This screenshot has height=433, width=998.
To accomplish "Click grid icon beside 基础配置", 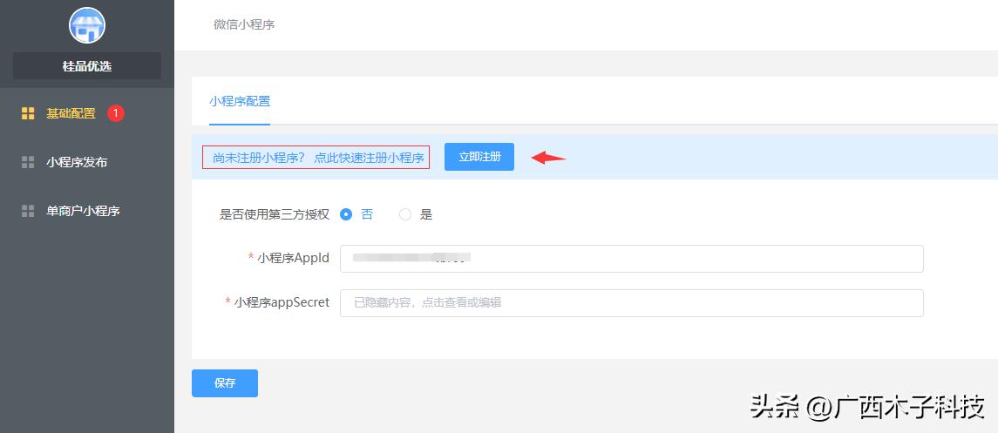I will (28, 114).
